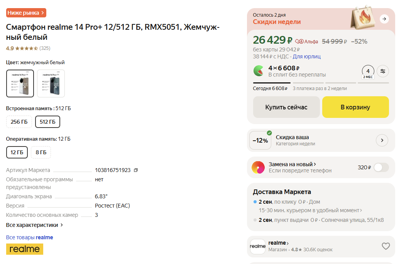Viewport: 416px width, 264px height.
Task: Click the −12% discount badge
Action: tap(260, 140)
